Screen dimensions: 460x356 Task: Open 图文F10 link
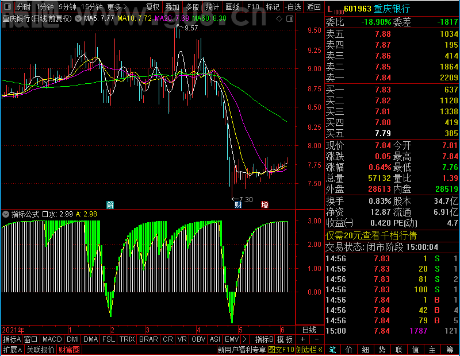pos(281,350)
